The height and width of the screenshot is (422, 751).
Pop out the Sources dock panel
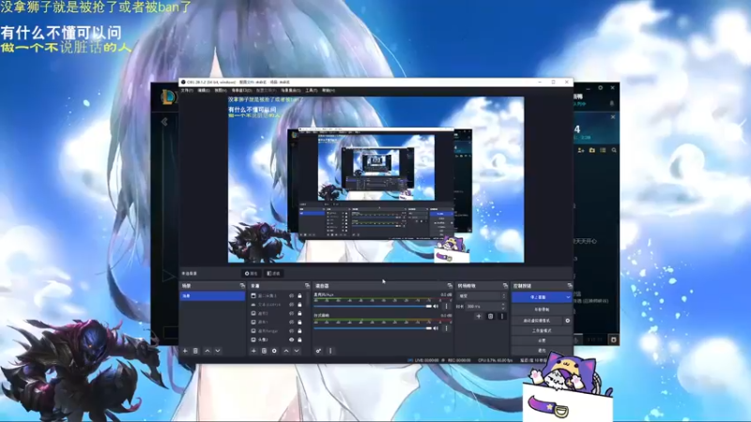[308, 286]
